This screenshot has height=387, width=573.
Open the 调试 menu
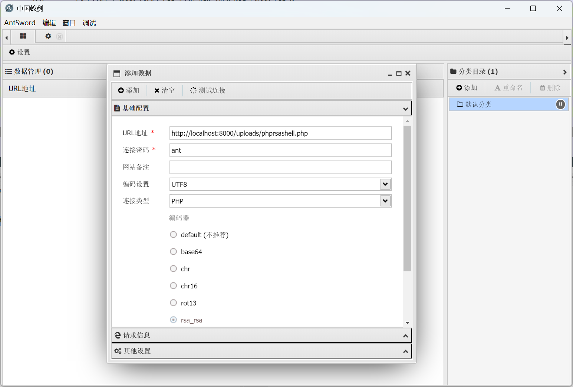pos(89,23)
